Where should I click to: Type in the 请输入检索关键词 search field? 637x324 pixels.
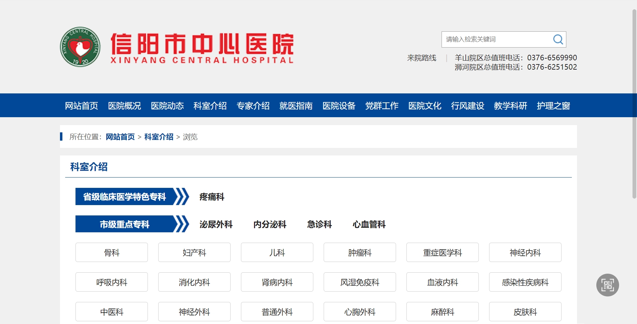pos(496,39)
